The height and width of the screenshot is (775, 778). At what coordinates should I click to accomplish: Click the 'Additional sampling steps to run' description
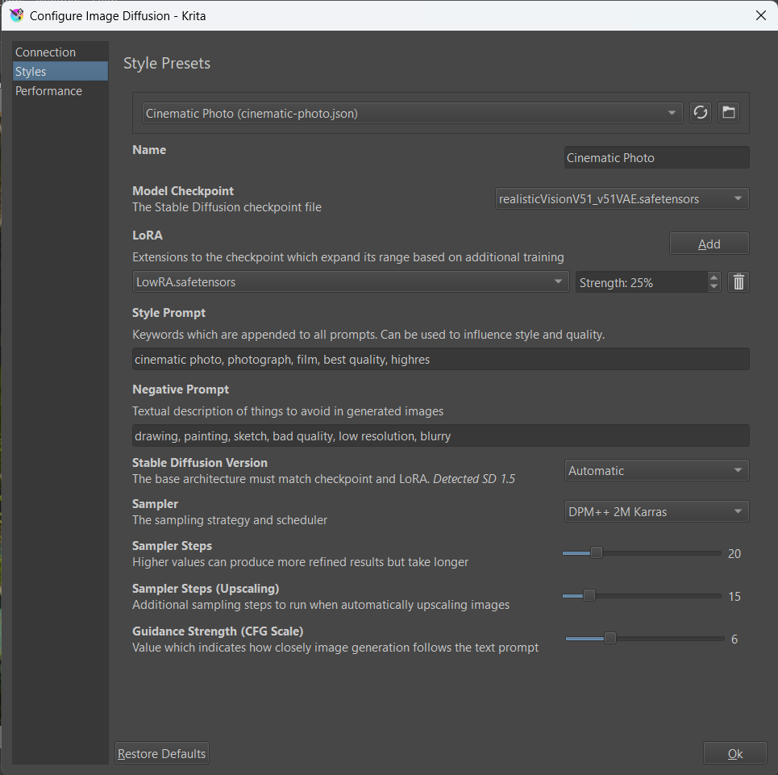[321, 604]
